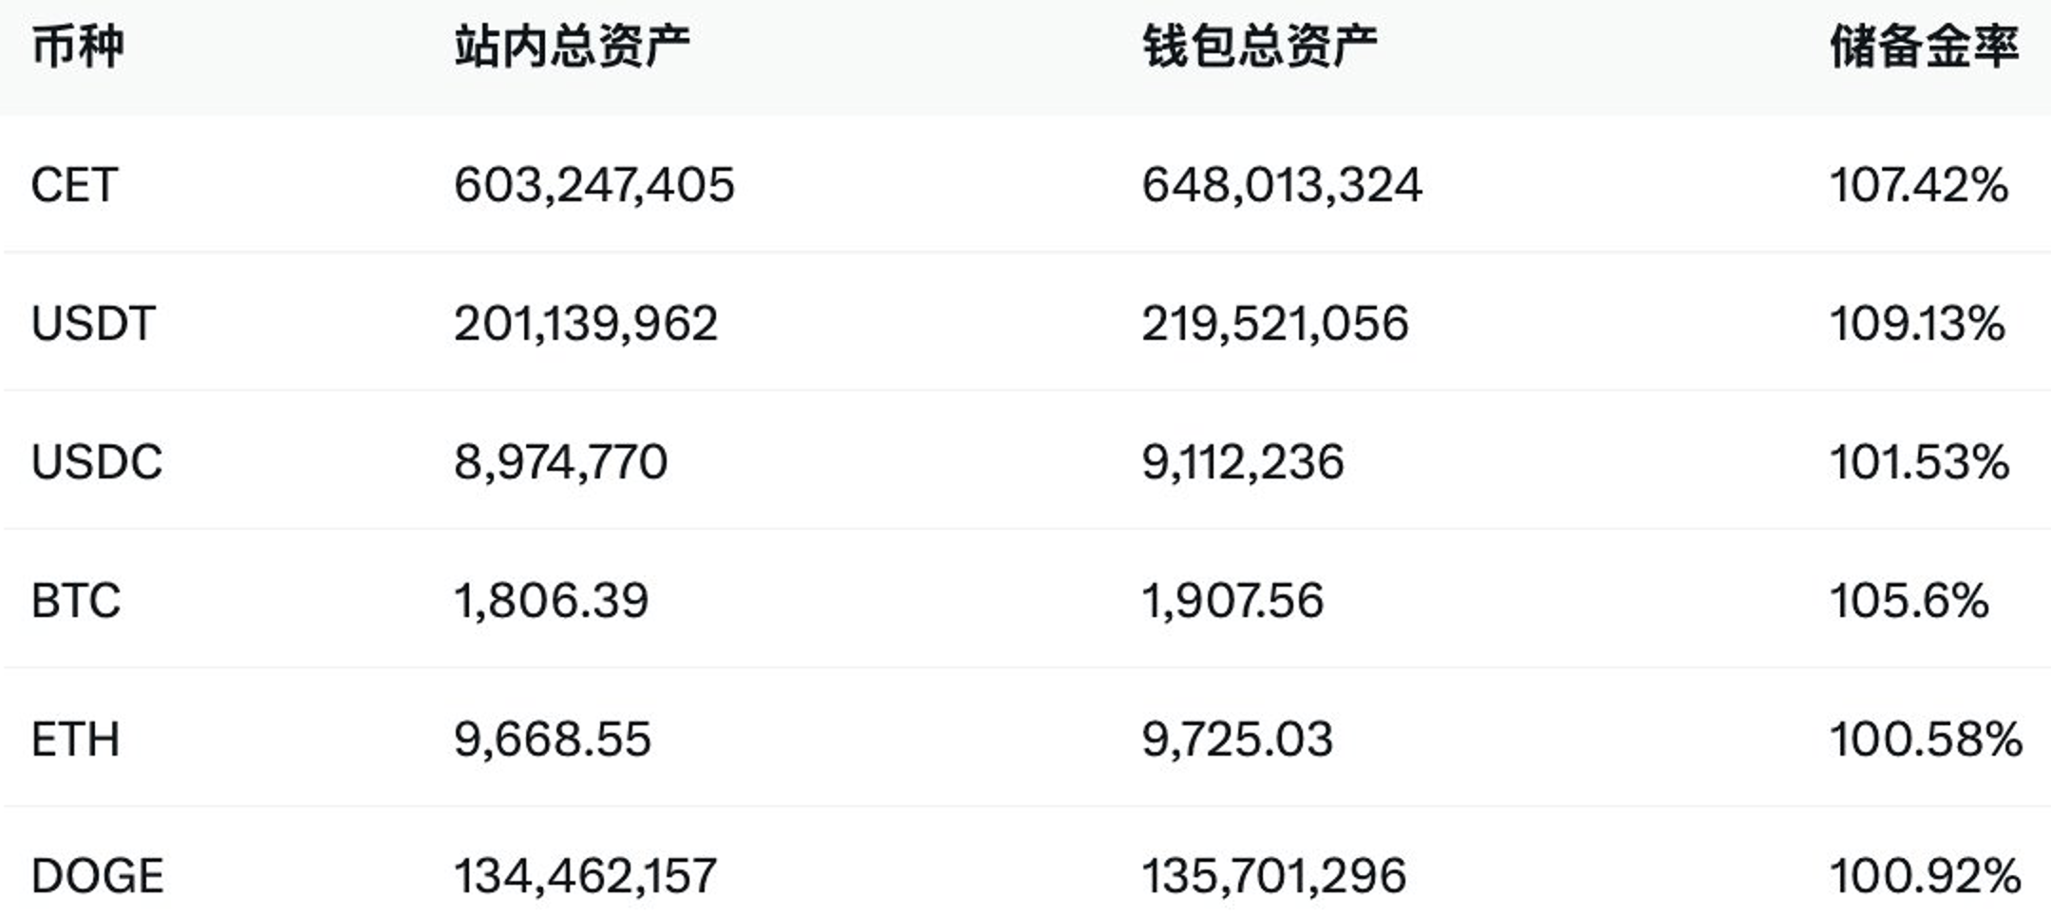This screenshot has height=917, width=2051.
Task: Click CET reserve ratio 107.42%
Action: click(x=1919, y=185)
